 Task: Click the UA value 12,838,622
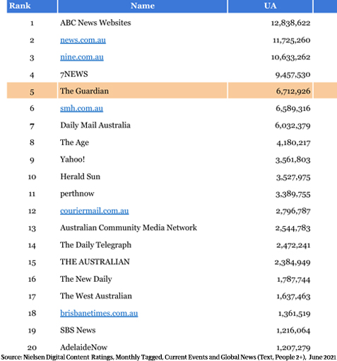tap(290, 23)
